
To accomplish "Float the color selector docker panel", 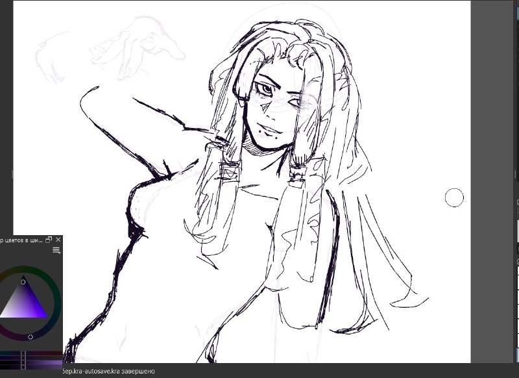I will coord(49,240).
